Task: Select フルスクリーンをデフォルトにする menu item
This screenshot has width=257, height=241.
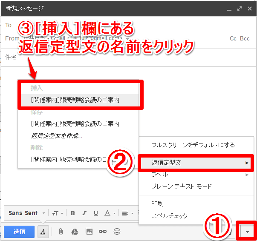Action: 196,145
